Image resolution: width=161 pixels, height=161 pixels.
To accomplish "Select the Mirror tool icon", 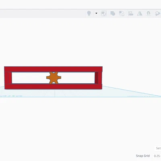I will pos(140,13).
